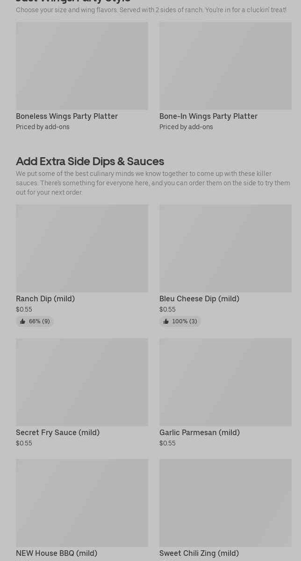Select Bleu Cheese Dip (mild) photo

pos(225,248)
